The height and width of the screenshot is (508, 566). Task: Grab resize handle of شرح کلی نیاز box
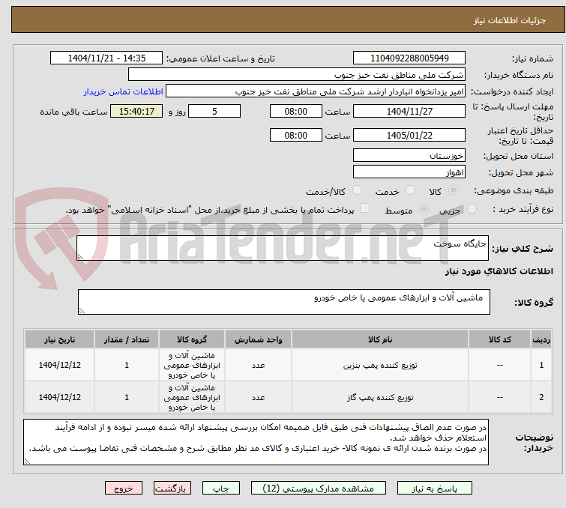tap(80, 257)
